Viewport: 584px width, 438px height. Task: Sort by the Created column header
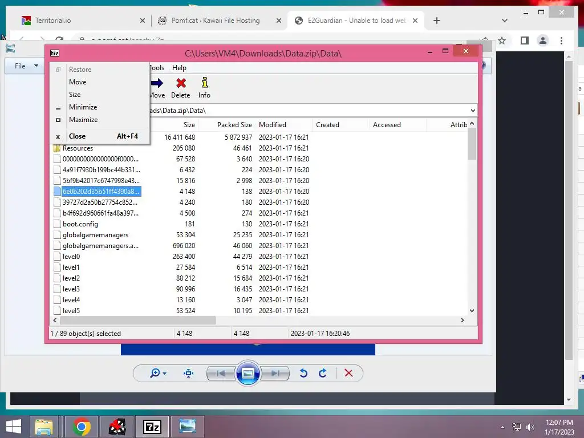tap(328, 125)
